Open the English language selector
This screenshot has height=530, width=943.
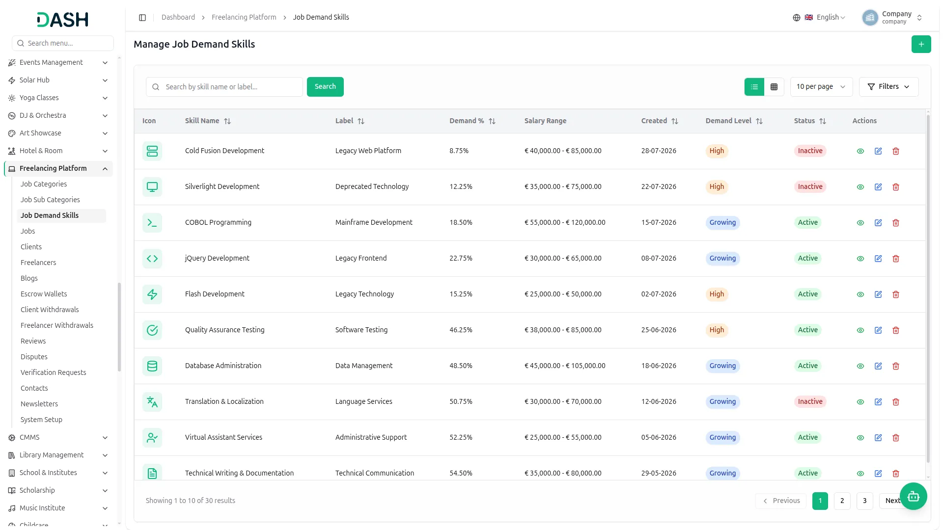click(x=819, y=18)
